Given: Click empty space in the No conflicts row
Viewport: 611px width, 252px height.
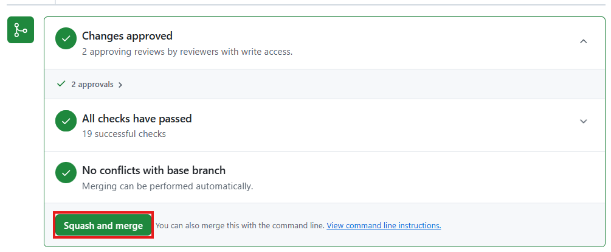Looking at the screenshot, I should 426,177.
